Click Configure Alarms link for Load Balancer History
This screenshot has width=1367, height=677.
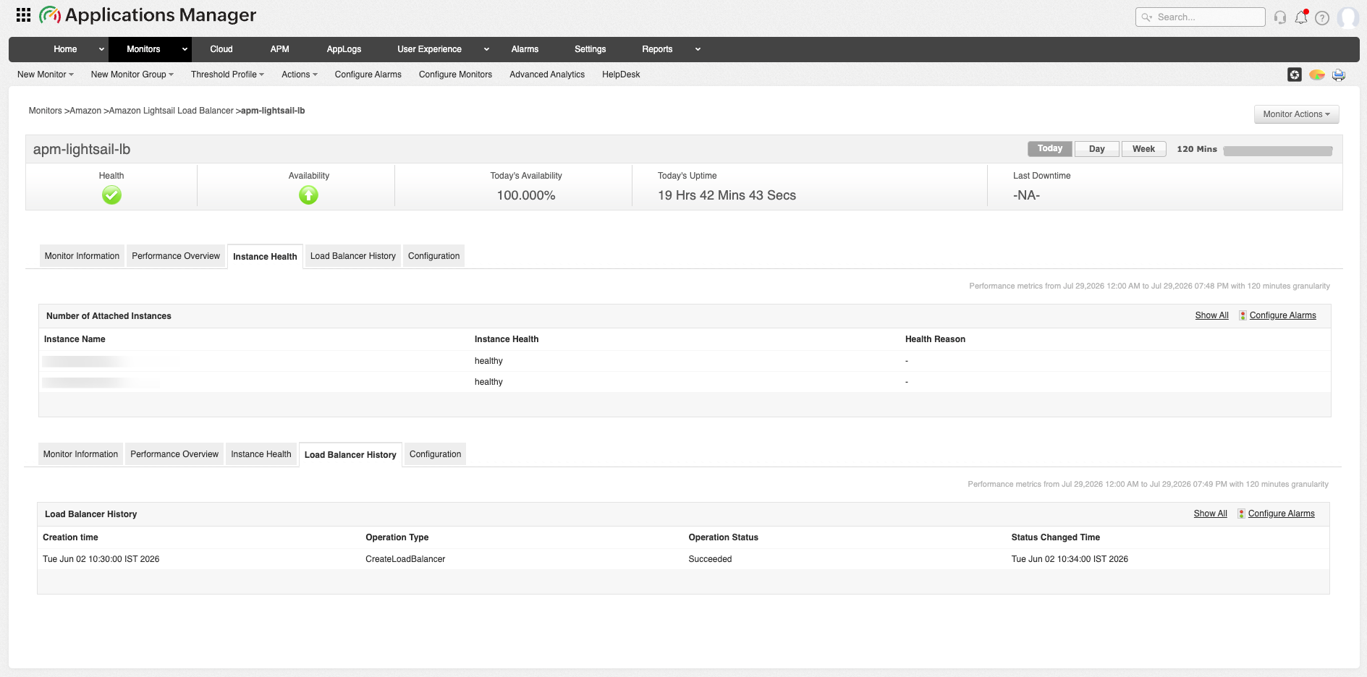(x=1281, y=514)
